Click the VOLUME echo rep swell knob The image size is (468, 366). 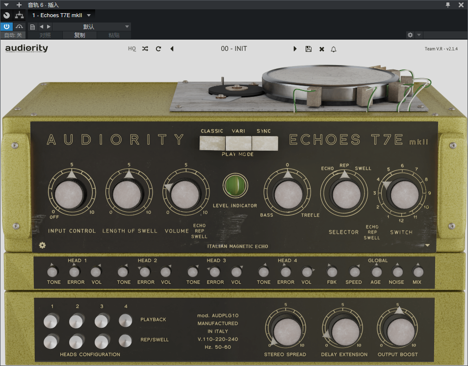[185, 195]
